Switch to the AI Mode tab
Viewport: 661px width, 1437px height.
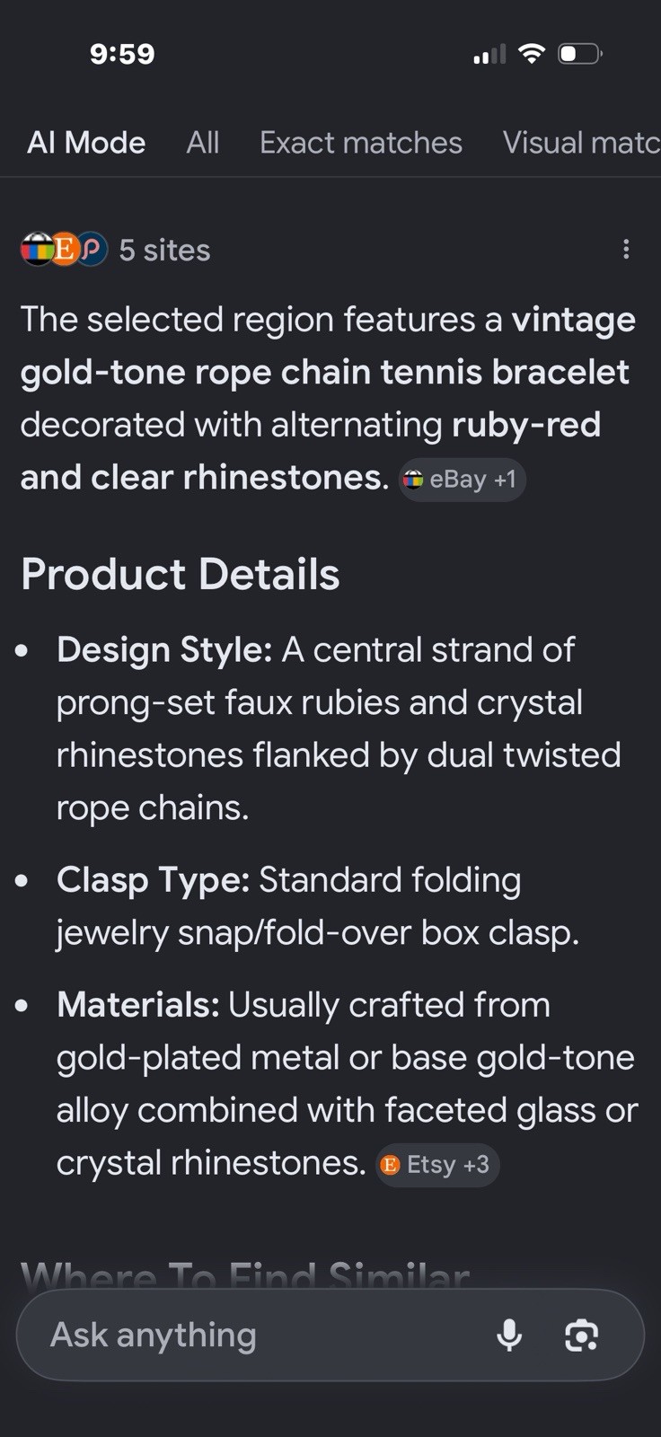pyautogui.click(x=86, y=143)
